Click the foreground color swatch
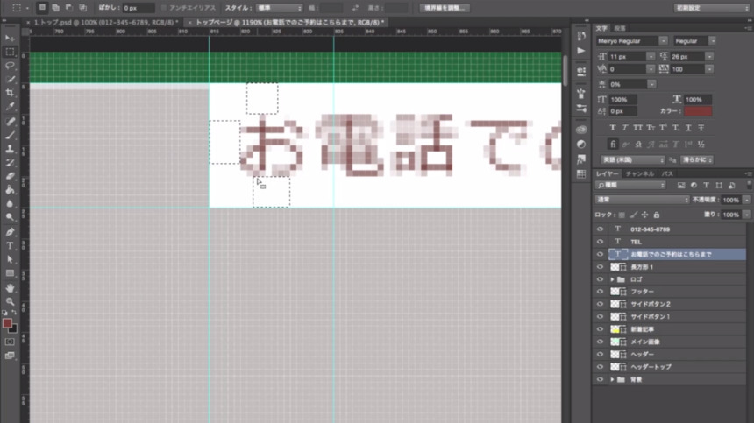Viewport: 754px width, 423px height. click(7, 324)
